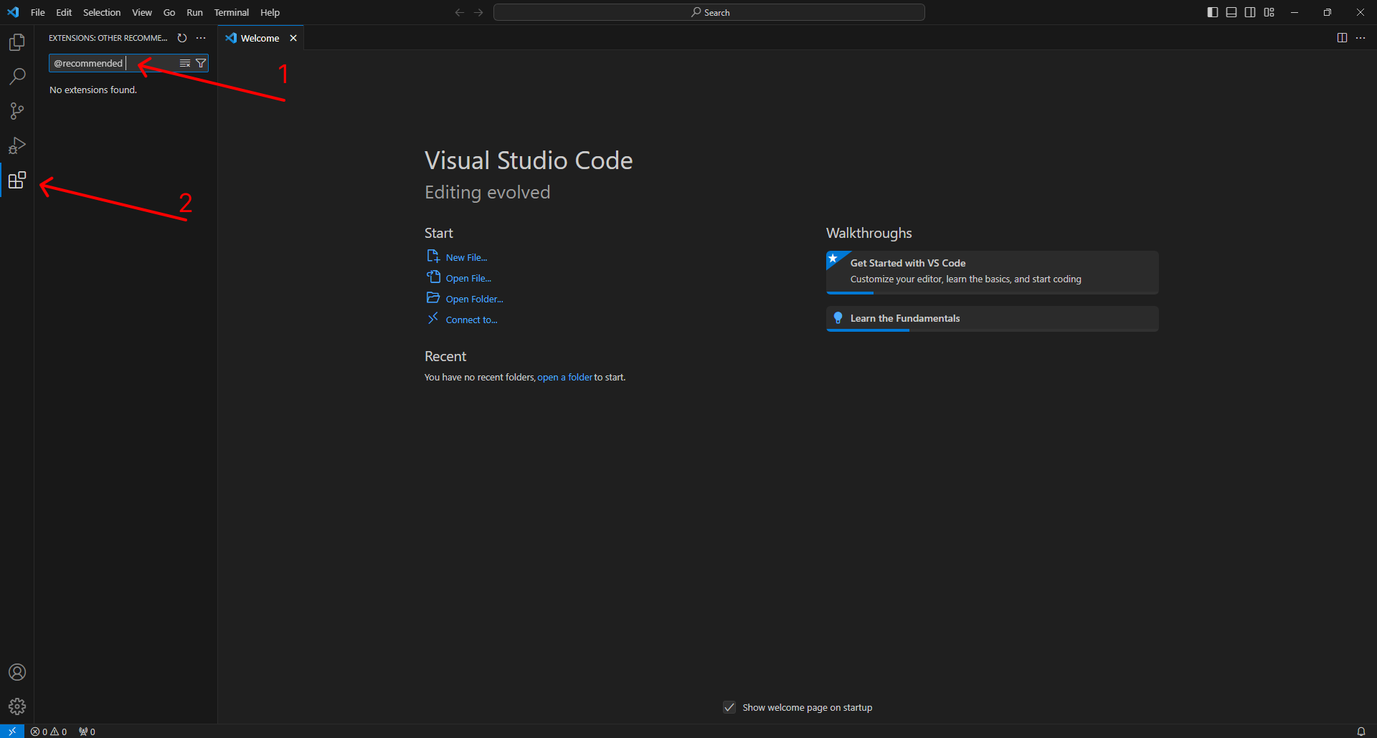
Task: Toggle primary side bar visibility
Action: (x=1213, y=12)
